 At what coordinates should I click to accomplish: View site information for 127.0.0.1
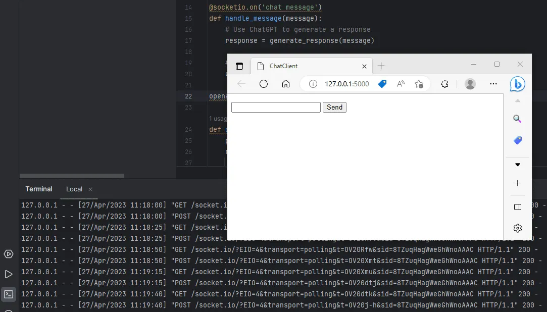pyautogui.click(x=313, y=84)
